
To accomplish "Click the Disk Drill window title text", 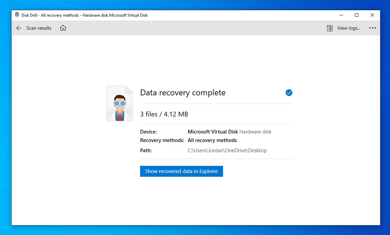I will coord(85,15).
